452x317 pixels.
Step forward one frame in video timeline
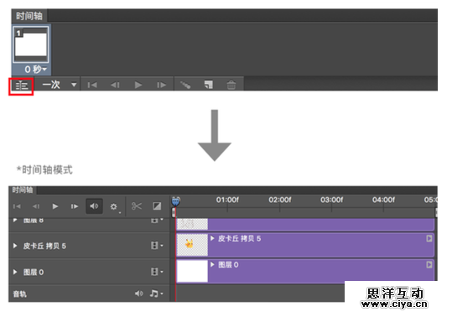click(x=75, y=206)
